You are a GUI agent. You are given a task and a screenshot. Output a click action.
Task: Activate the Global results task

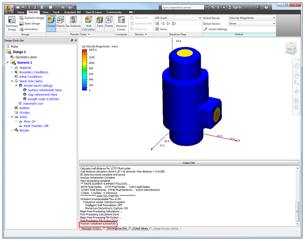[51, 24]
